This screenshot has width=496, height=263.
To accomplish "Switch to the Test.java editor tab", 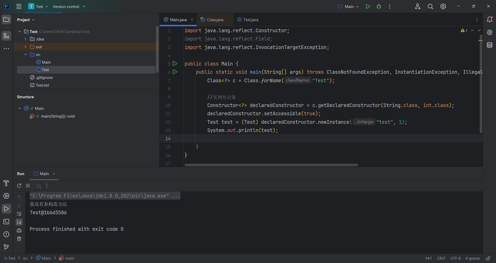I will (x=247, y=20).
